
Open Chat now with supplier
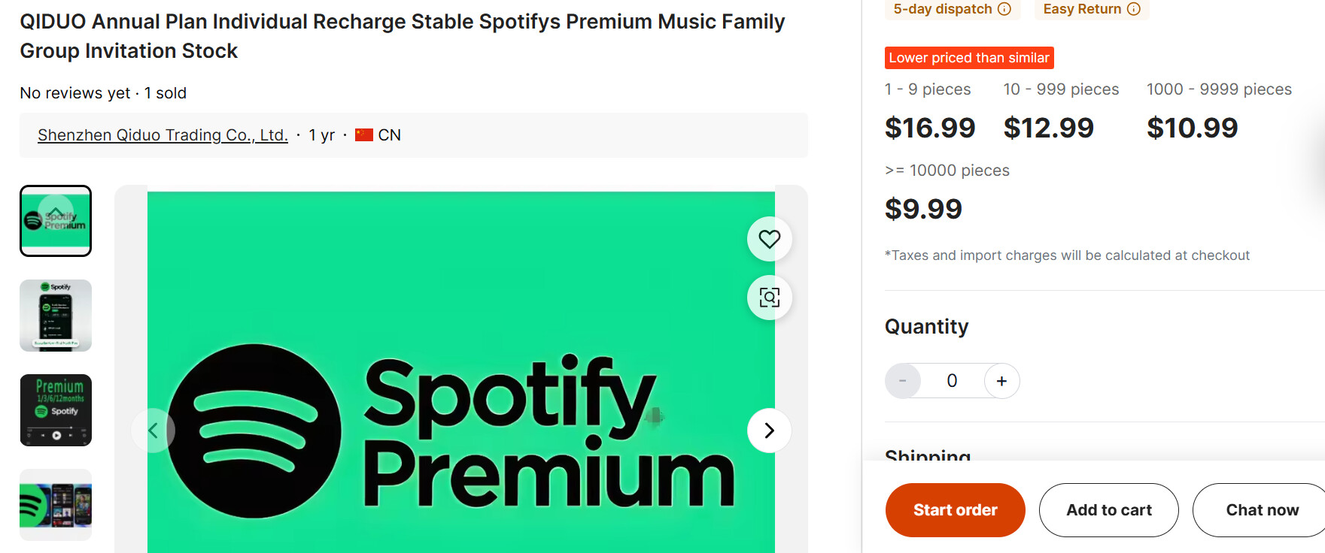pos(1262,510)
